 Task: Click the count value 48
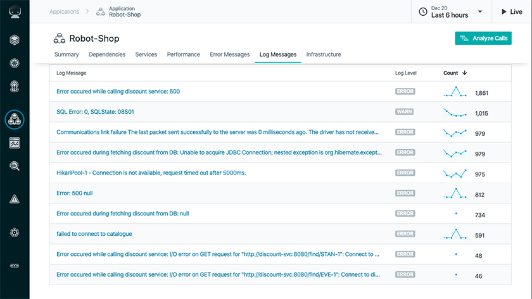pos(478,255)
